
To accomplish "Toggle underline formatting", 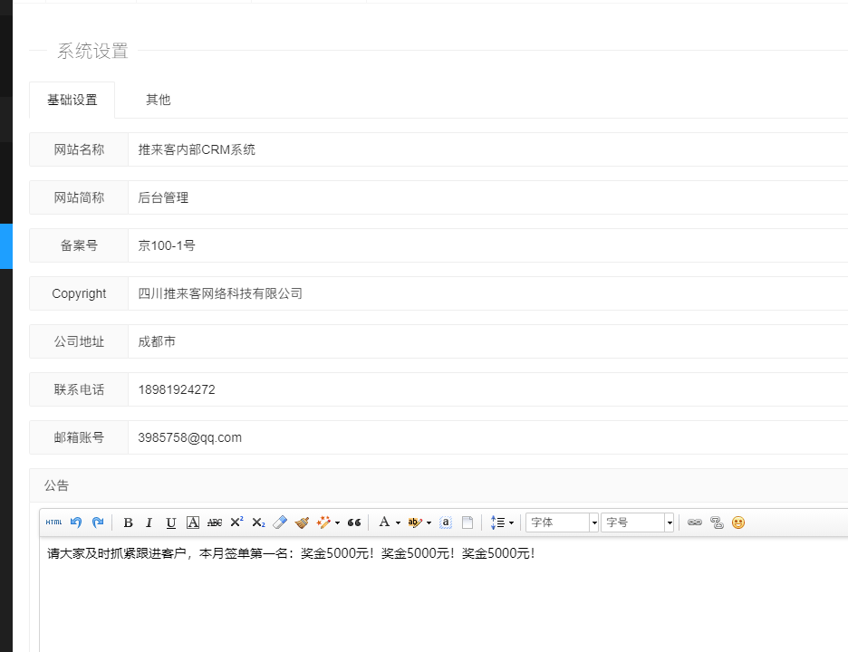I will pyautogui.click(x=170, y=523).
